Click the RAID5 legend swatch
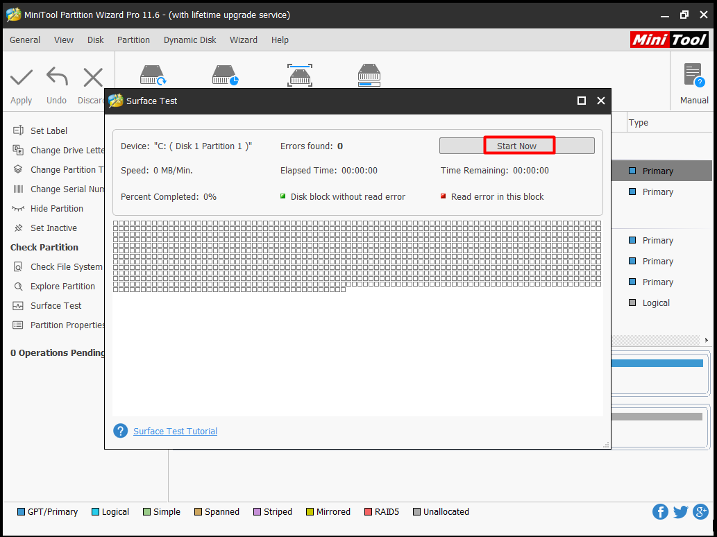 click(368, 512)
